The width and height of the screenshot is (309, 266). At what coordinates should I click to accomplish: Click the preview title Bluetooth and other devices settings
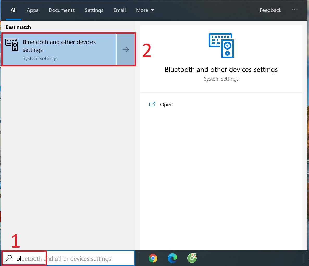click(221, 70)
